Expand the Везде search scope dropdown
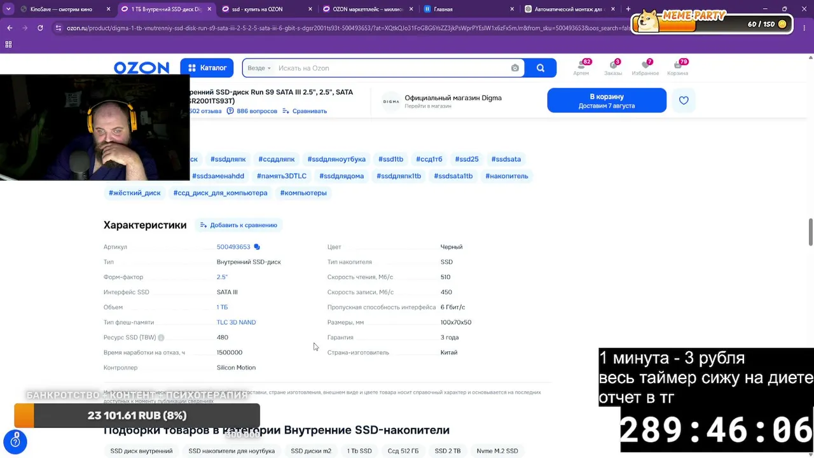814x458 pixels. pos(259,68)
